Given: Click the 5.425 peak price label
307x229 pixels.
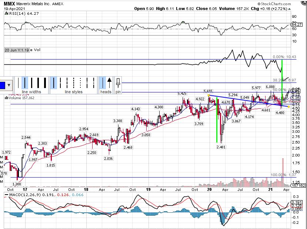Looking at the screenshot, I should (x=182, y=94).
